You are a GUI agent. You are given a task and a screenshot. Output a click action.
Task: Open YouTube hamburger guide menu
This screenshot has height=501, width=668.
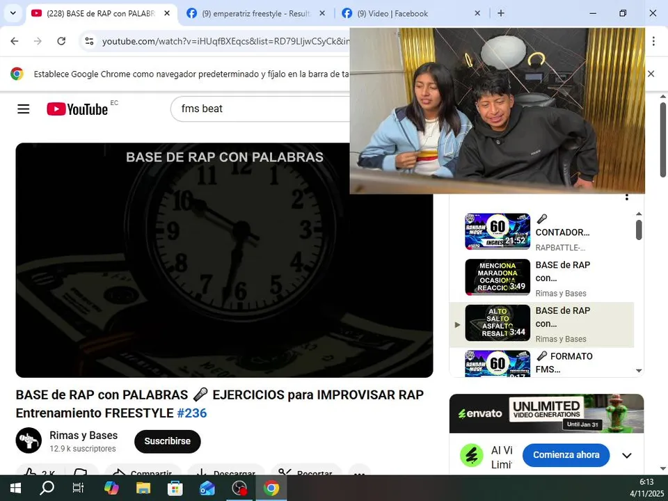click(24, 109)
